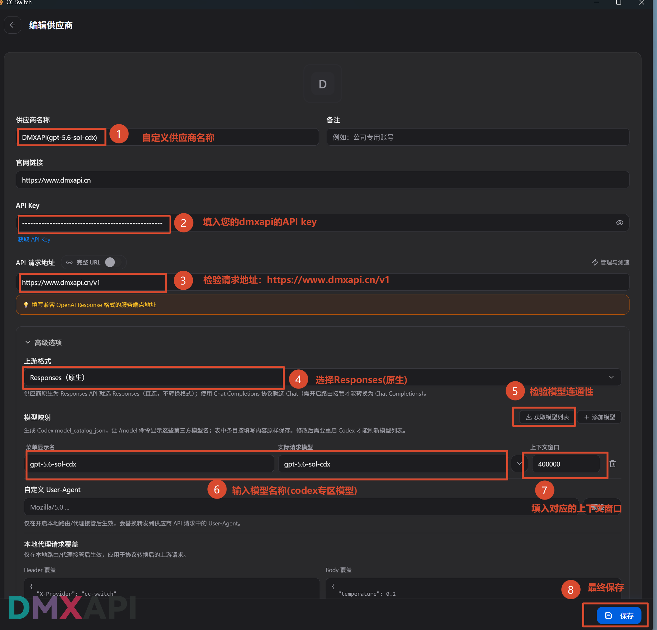Edit the API request address https://www.dmxapi.cn/v1
Screen dimensions: 657x630
pos(323,282)
